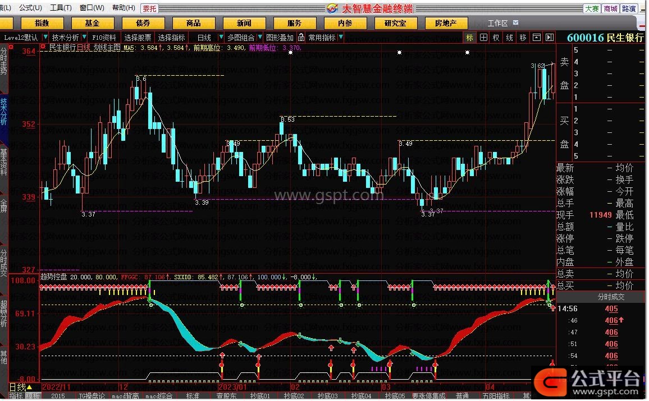The width and height of the screenshot is (649, 401).
Task: Click the panel collapse icon beside 移
Action: 536,38
